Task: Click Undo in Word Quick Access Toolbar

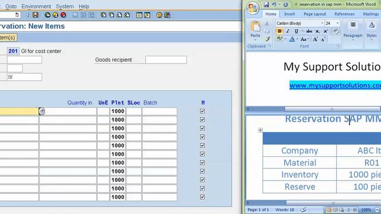Action: 274,5
